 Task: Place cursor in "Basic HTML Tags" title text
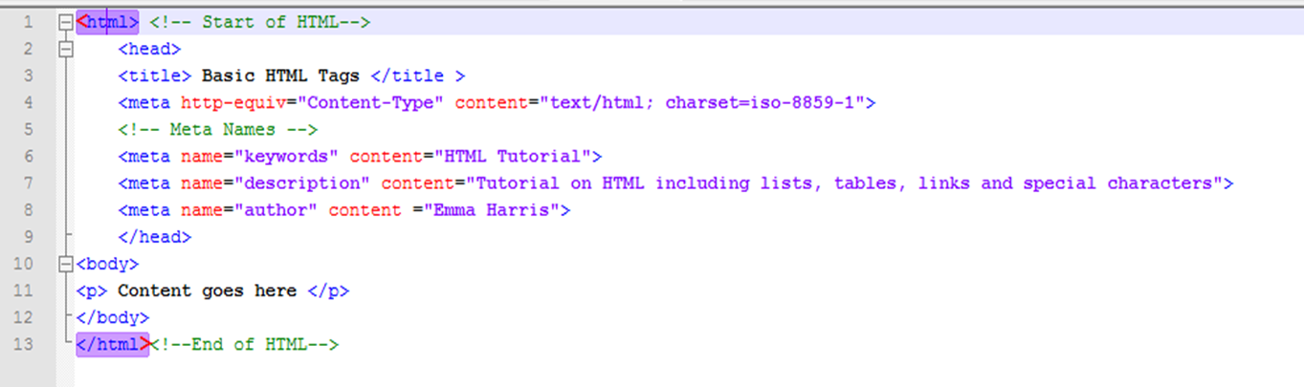pos(280,75)
